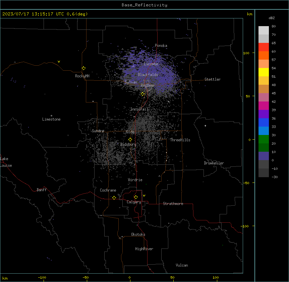Click the yellow diamond marker above RockyMH

point(84,68)
